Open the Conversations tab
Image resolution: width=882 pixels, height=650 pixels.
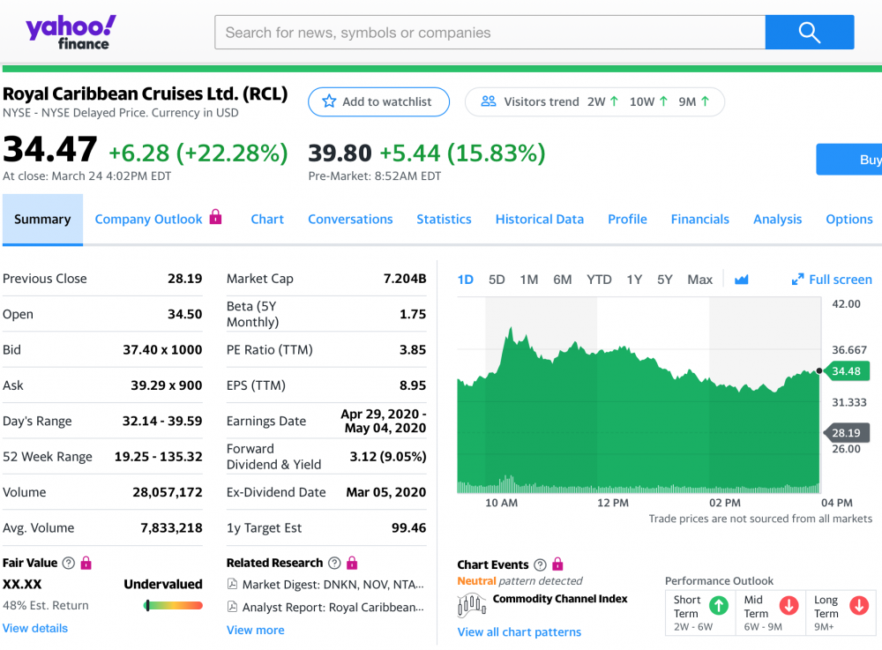coord(350,220)
